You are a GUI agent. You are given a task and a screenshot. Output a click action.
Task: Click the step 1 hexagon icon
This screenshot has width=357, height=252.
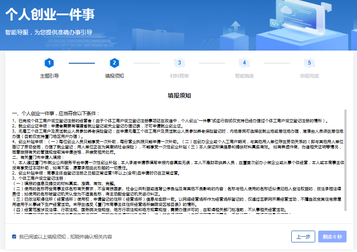49,63
